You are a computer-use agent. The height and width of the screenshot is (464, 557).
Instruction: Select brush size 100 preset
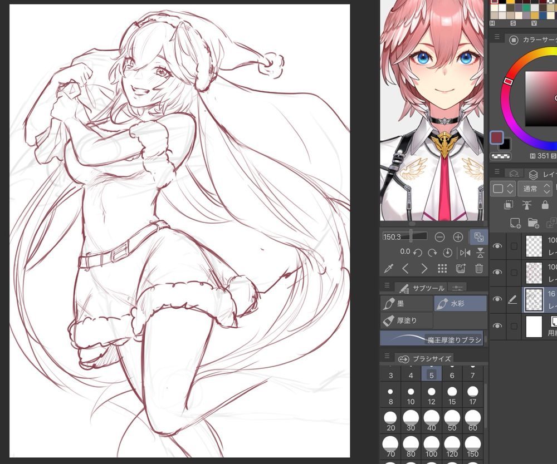pyautogui.click(x=431, y=447)
